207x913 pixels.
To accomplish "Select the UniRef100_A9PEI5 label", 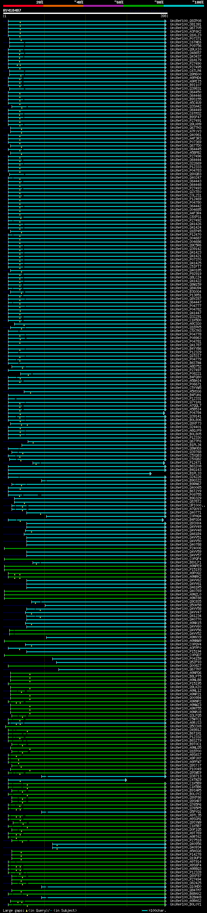I will click(185, 81).
